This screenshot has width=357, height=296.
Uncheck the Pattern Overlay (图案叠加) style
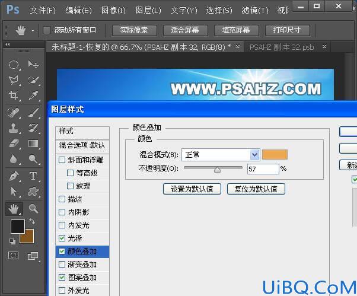[x=62, y=278]
